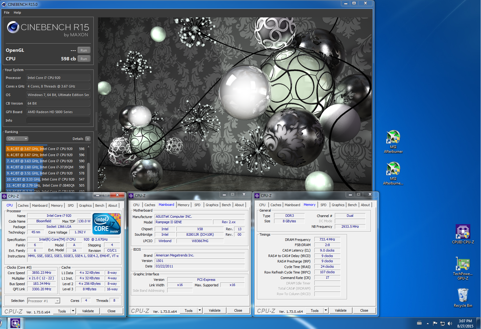481x329 pixels.
Task: Click the Tools button in the CPU tab window
Action: 62,311
